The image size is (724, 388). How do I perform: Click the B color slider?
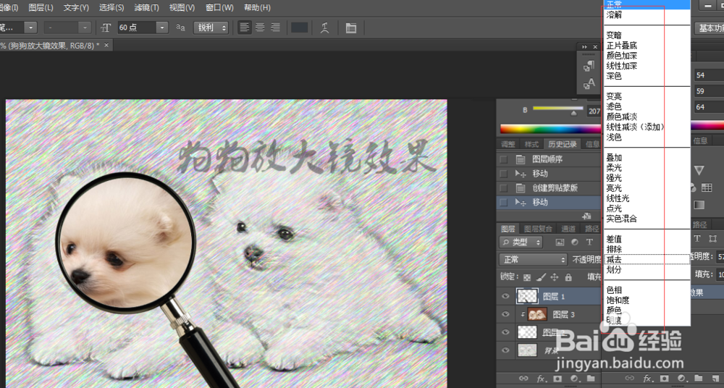(557, 109)
